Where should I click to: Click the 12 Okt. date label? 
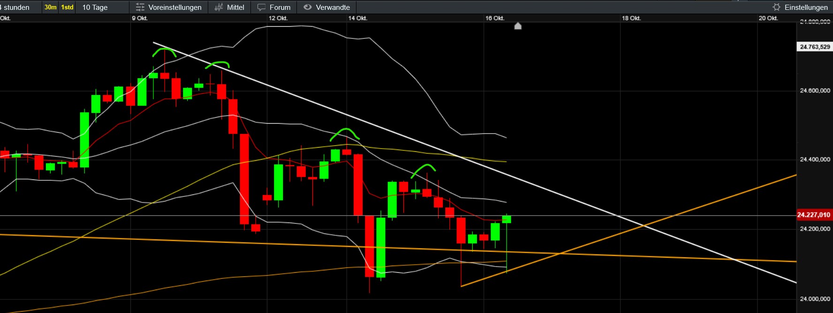click(x=278, y=18)
